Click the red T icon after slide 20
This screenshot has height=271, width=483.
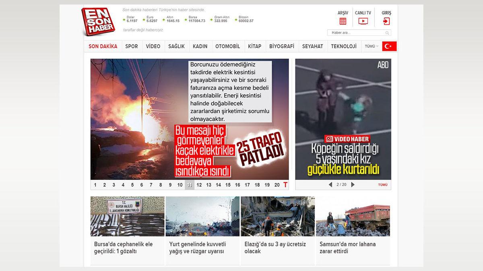(285, 185)
